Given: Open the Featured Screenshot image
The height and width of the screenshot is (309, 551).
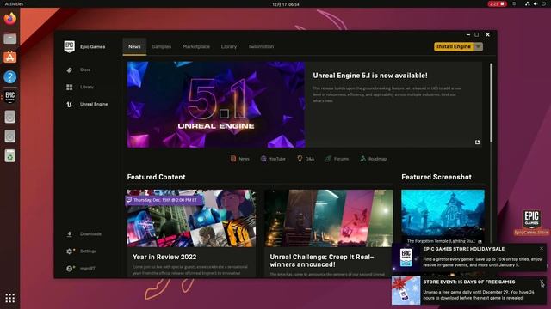Looking at the screenshot, I should click(443, 215).
